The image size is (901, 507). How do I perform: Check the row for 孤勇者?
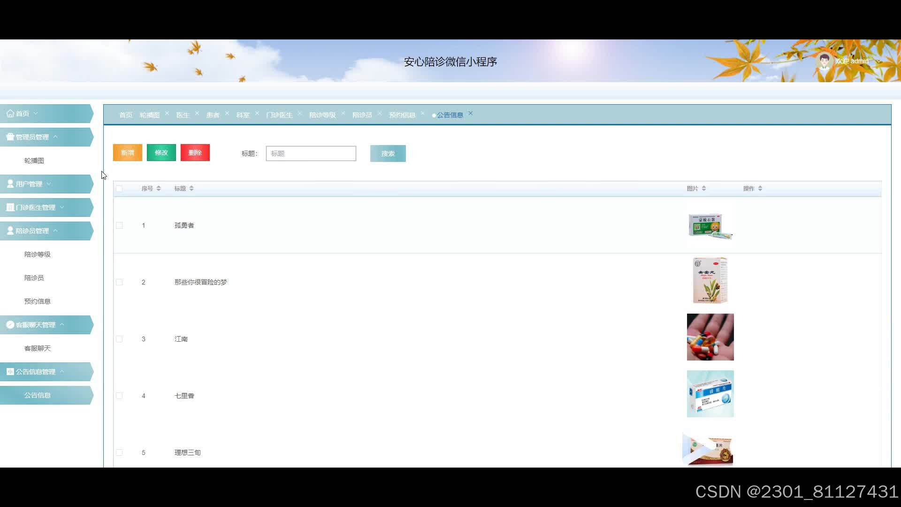click(x=119, y=226)
